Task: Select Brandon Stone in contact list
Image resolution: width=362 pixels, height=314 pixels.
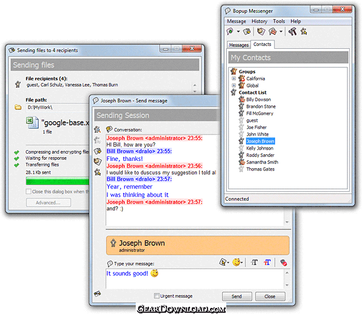Action: [261, 107]
